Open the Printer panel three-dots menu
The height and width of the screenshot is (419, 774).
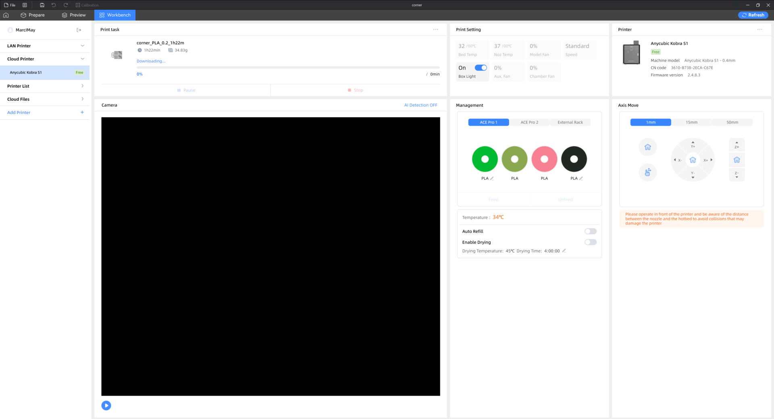tap(760, 29)
